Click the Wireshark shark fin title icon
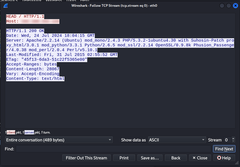 (x=6, y=6)
